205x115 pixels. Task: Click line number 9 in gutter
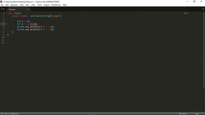[4, 35]
